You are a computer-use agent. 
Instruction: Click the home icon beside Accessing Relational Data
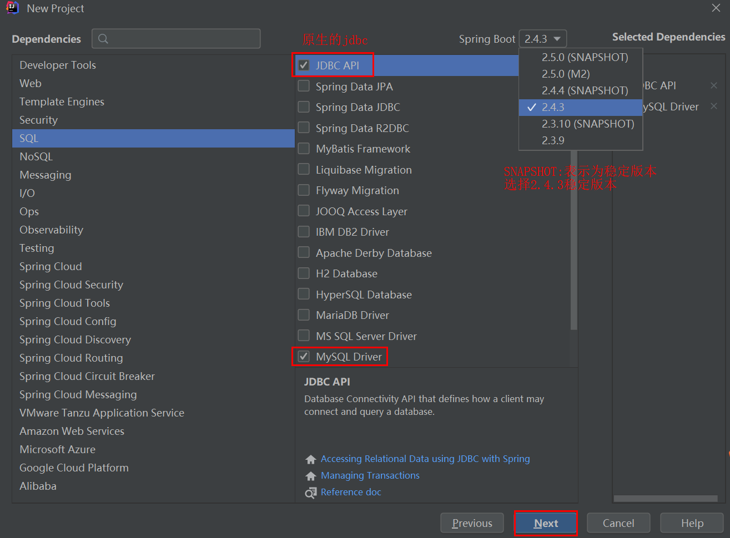click(x=311, y=459)
